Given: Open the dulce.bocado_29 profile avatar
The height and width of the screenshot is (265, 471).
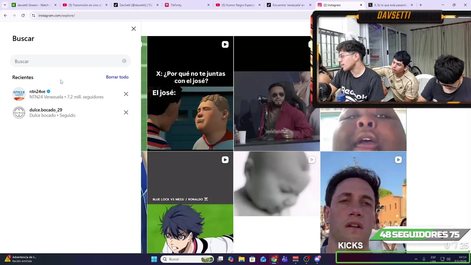Looking at the screenshot, I should pyautogui.click(x=19, y=113).
